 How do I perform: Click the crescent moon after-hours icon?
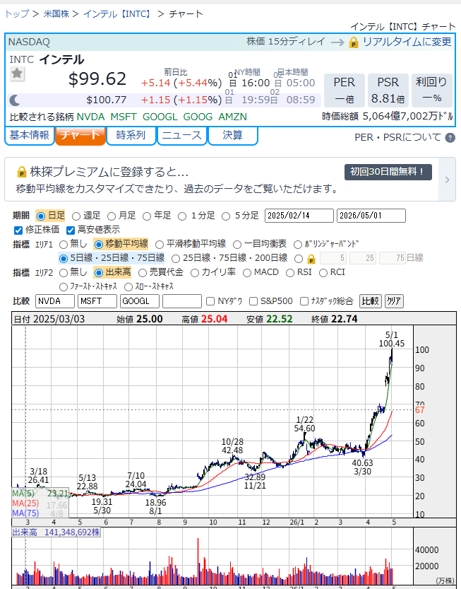tap(15, 100)
